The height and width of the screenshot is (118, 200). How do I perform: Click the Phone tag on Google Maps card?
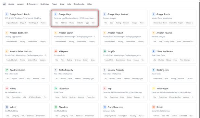(72, 23)
